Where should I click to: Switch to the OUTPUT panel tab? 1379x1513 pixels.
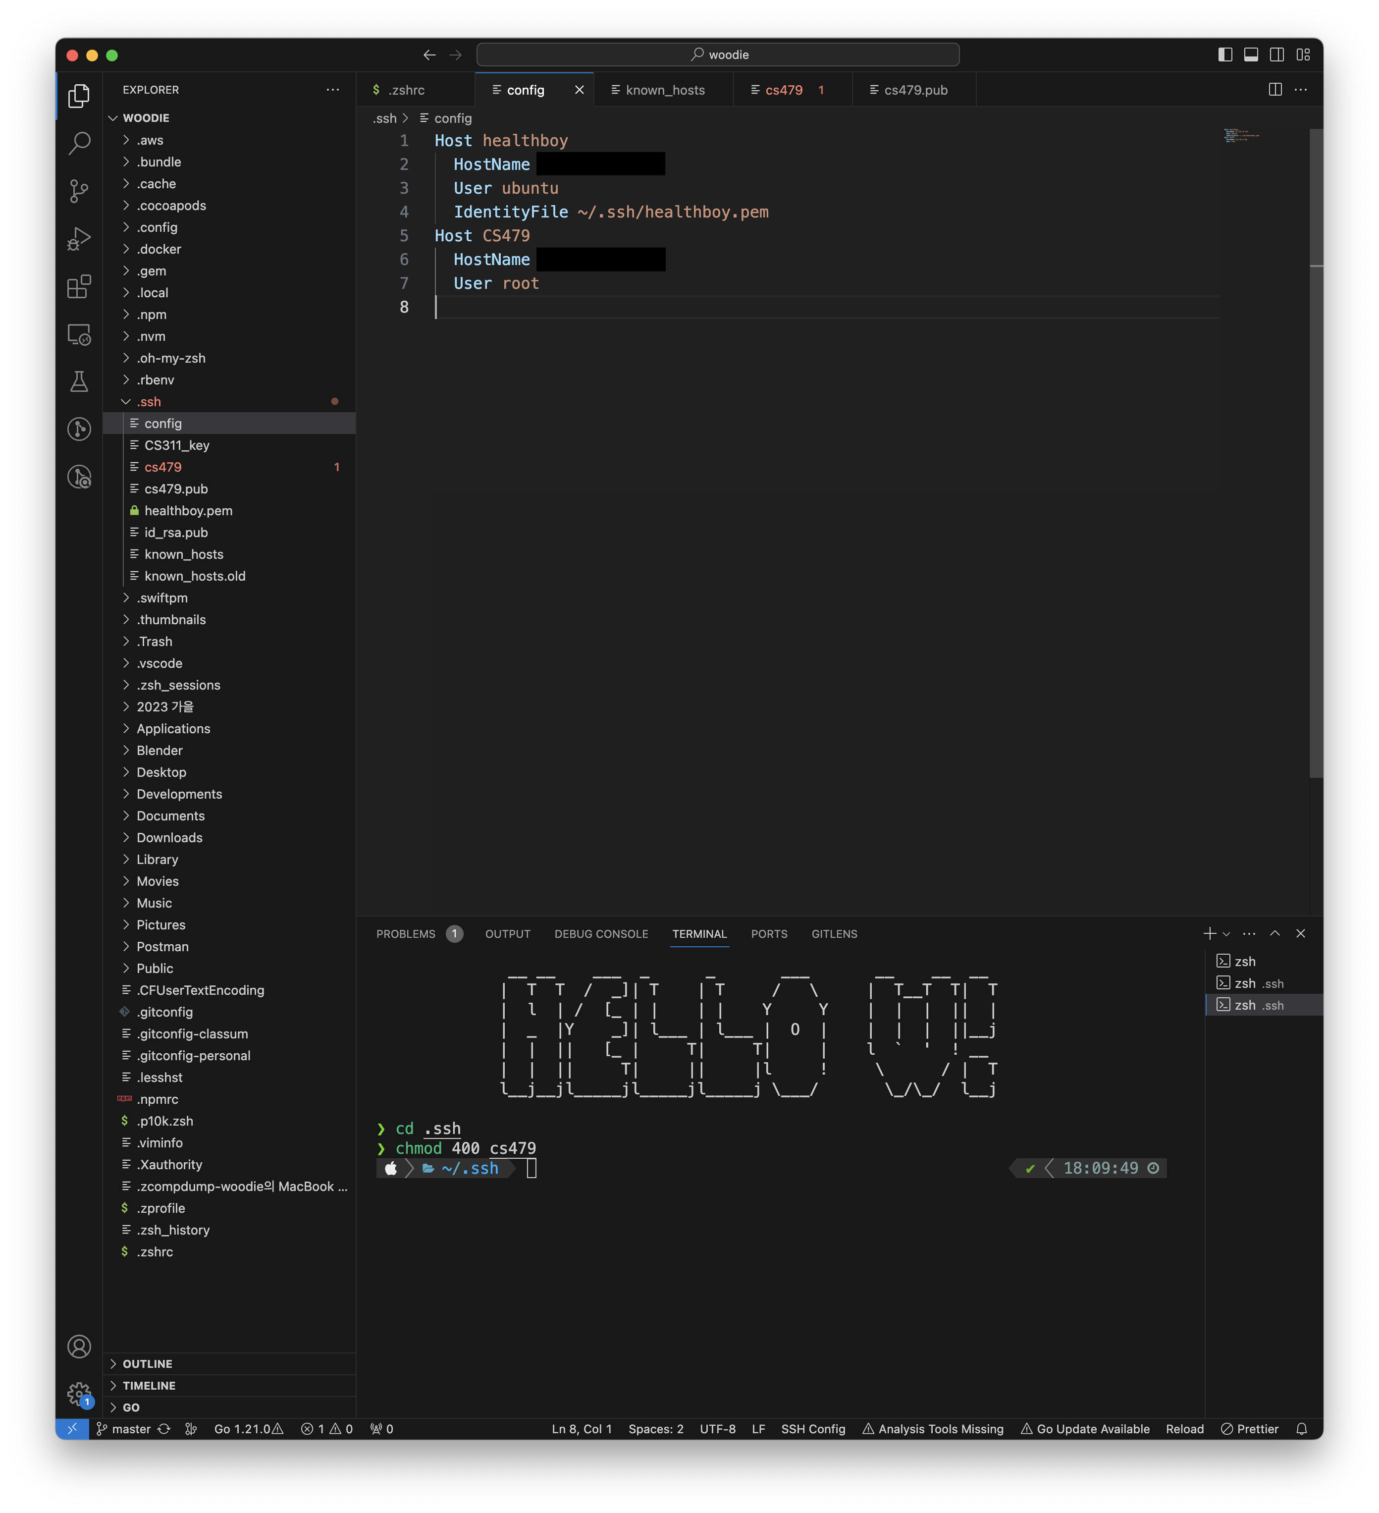click(507, 934)
